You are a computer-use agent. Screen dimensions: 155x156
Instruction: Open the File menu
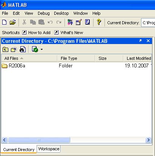(5, 13)
